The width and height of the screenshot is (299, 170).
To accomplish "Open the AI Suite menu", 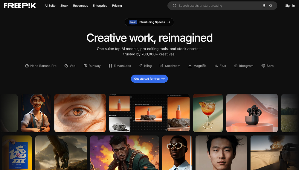I will pyautogui.click(x=50, y=6).
